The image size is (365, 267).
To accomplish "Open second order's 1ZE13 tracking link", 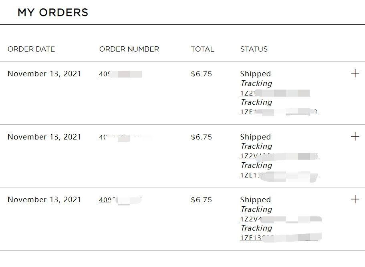I will (279, 175).
